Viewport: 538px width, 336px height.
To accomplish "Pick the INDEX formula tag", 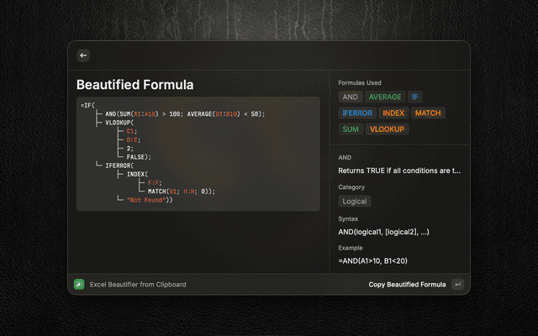I will point(393,113).
